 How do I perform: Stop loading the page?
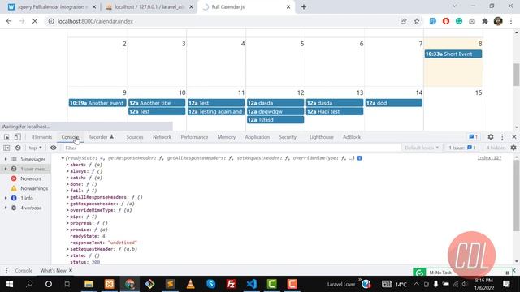(35, 21)
